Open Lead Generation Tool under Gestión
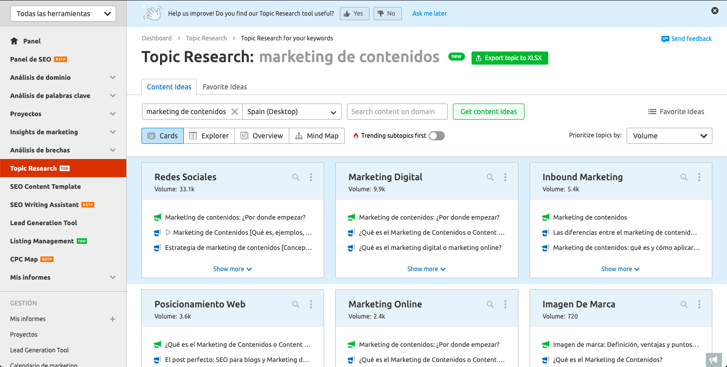The height and width of the screenshot is (367, 727). pyautogui.click(x=39, y=350)
